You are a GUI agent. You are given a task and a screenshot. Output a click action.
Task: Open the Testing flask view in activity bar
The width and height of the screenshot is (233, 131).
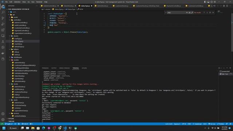click(x=3, y=41)
